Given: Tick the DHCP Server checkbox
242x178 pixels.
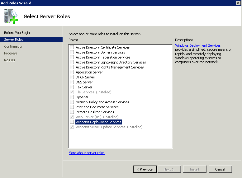Looking at the screenshot, I should [x=72, y=77].
